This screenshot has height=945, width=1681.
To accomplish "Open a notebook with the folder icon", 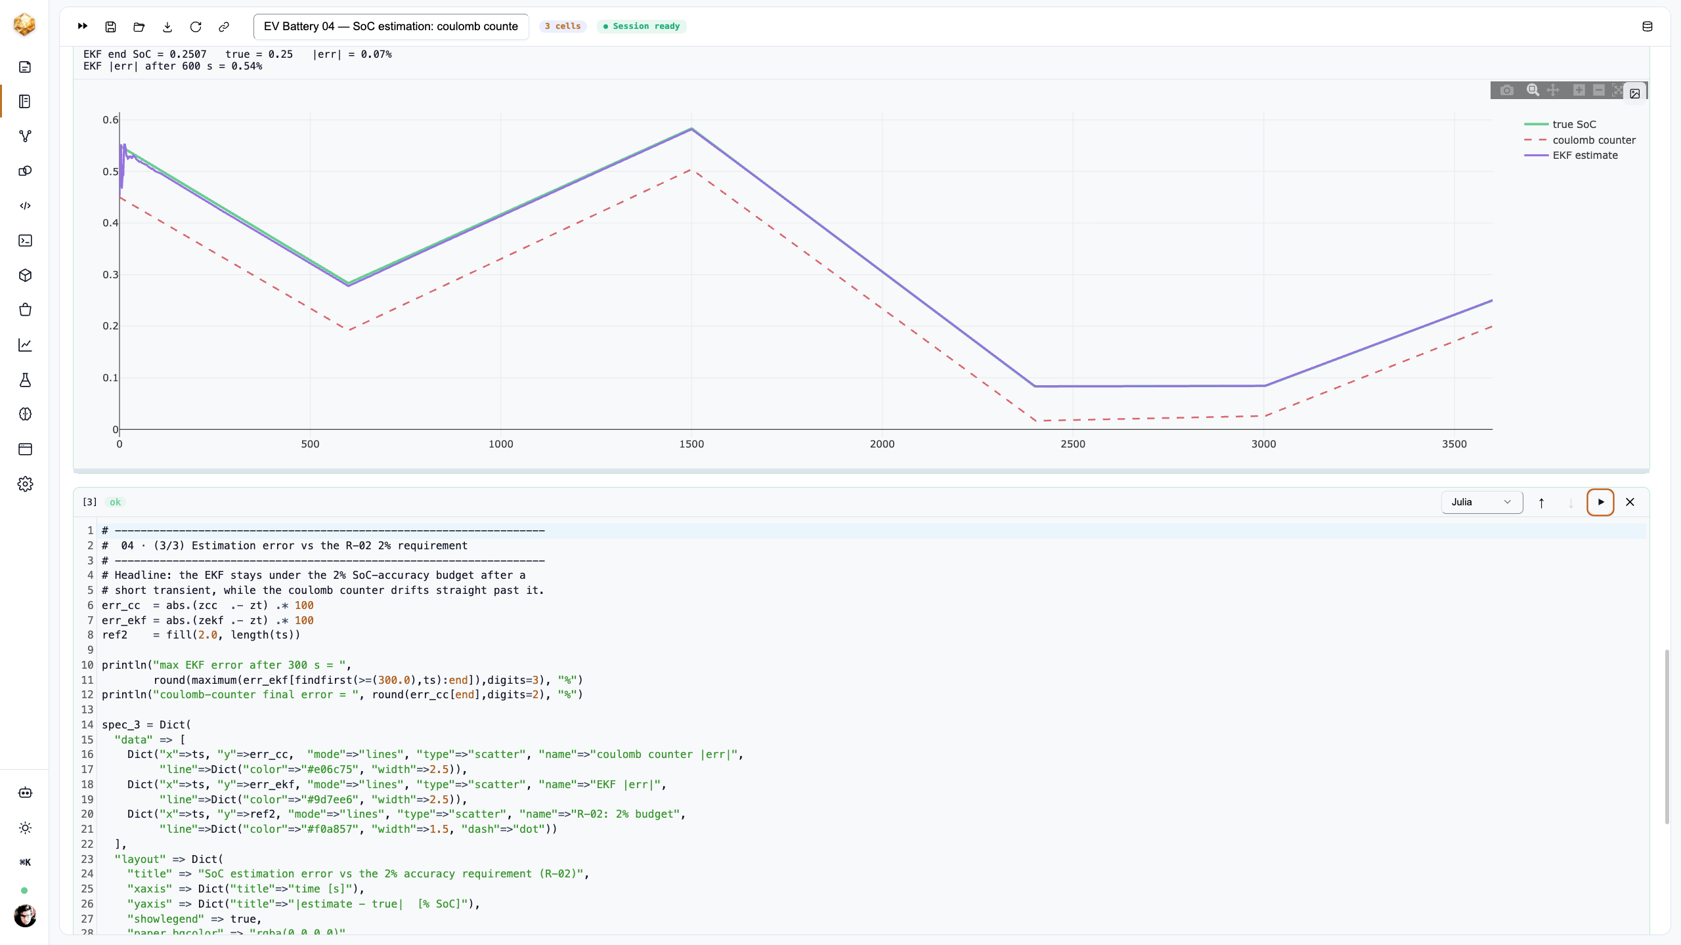I will coord(139,26).
